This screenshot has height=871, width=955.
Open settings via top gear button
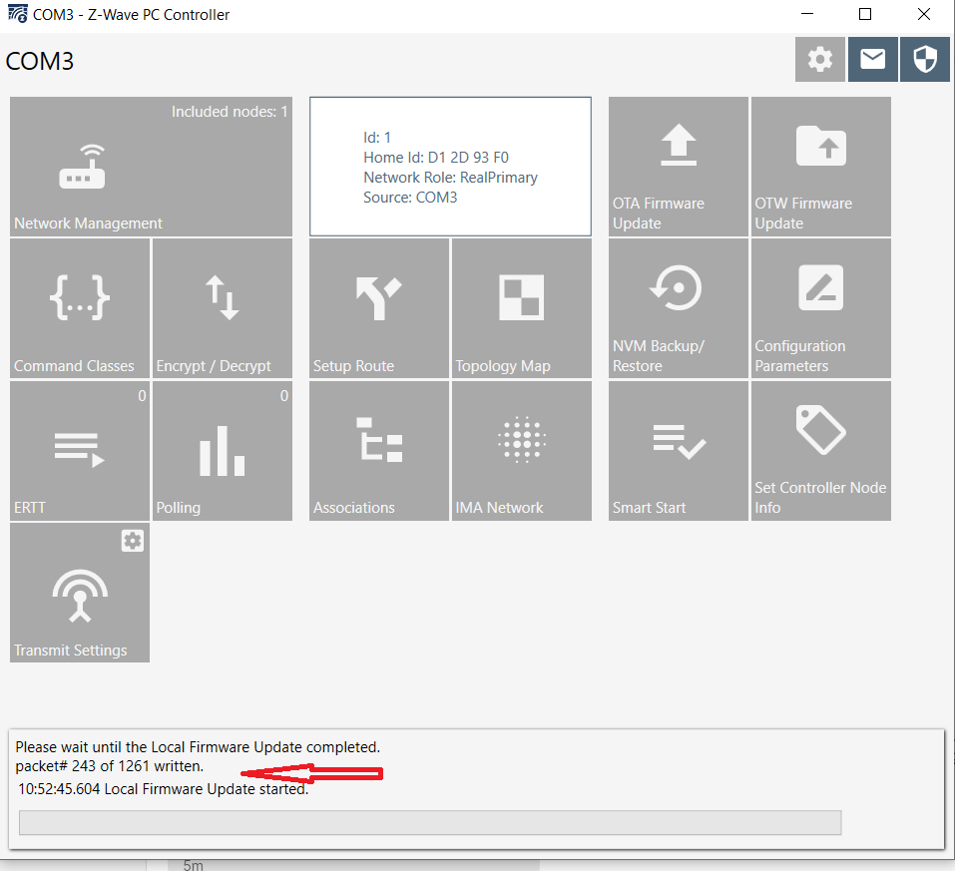click(820, 59)
